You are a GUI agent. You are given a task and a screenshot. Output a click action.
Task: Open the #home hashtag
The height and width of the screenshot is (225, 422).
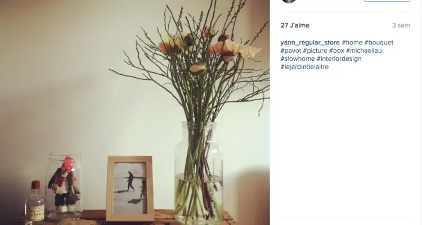pos(352,43)
